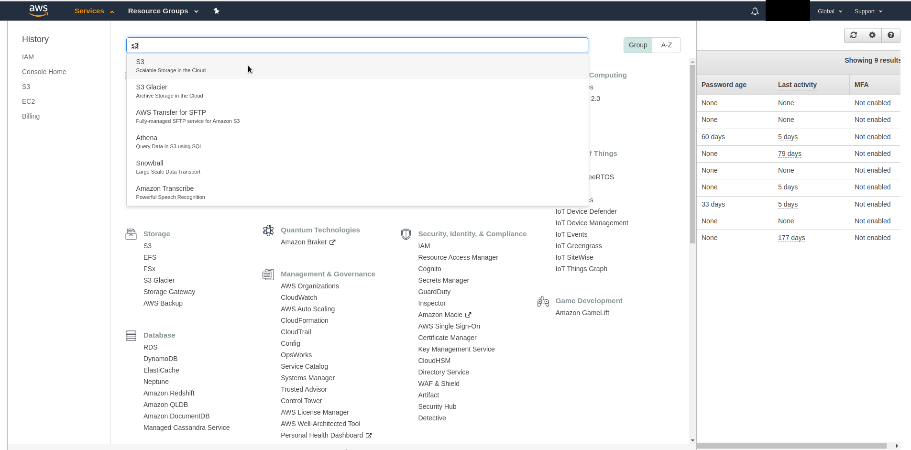Click external link icon beside Personal Health Dashboard
Screen dimensions: 911x450
(369, 436)
